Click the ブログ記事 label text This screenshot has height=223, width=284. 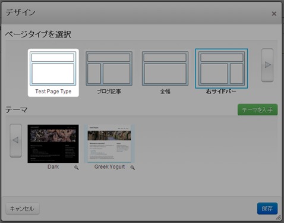109,92
